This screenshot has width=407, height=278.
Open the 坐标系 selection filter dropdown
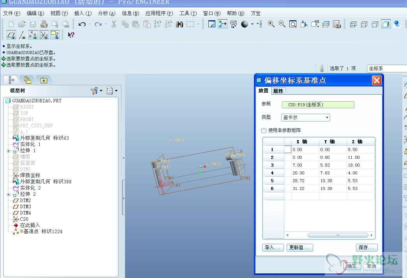click(x=387, y=68)
